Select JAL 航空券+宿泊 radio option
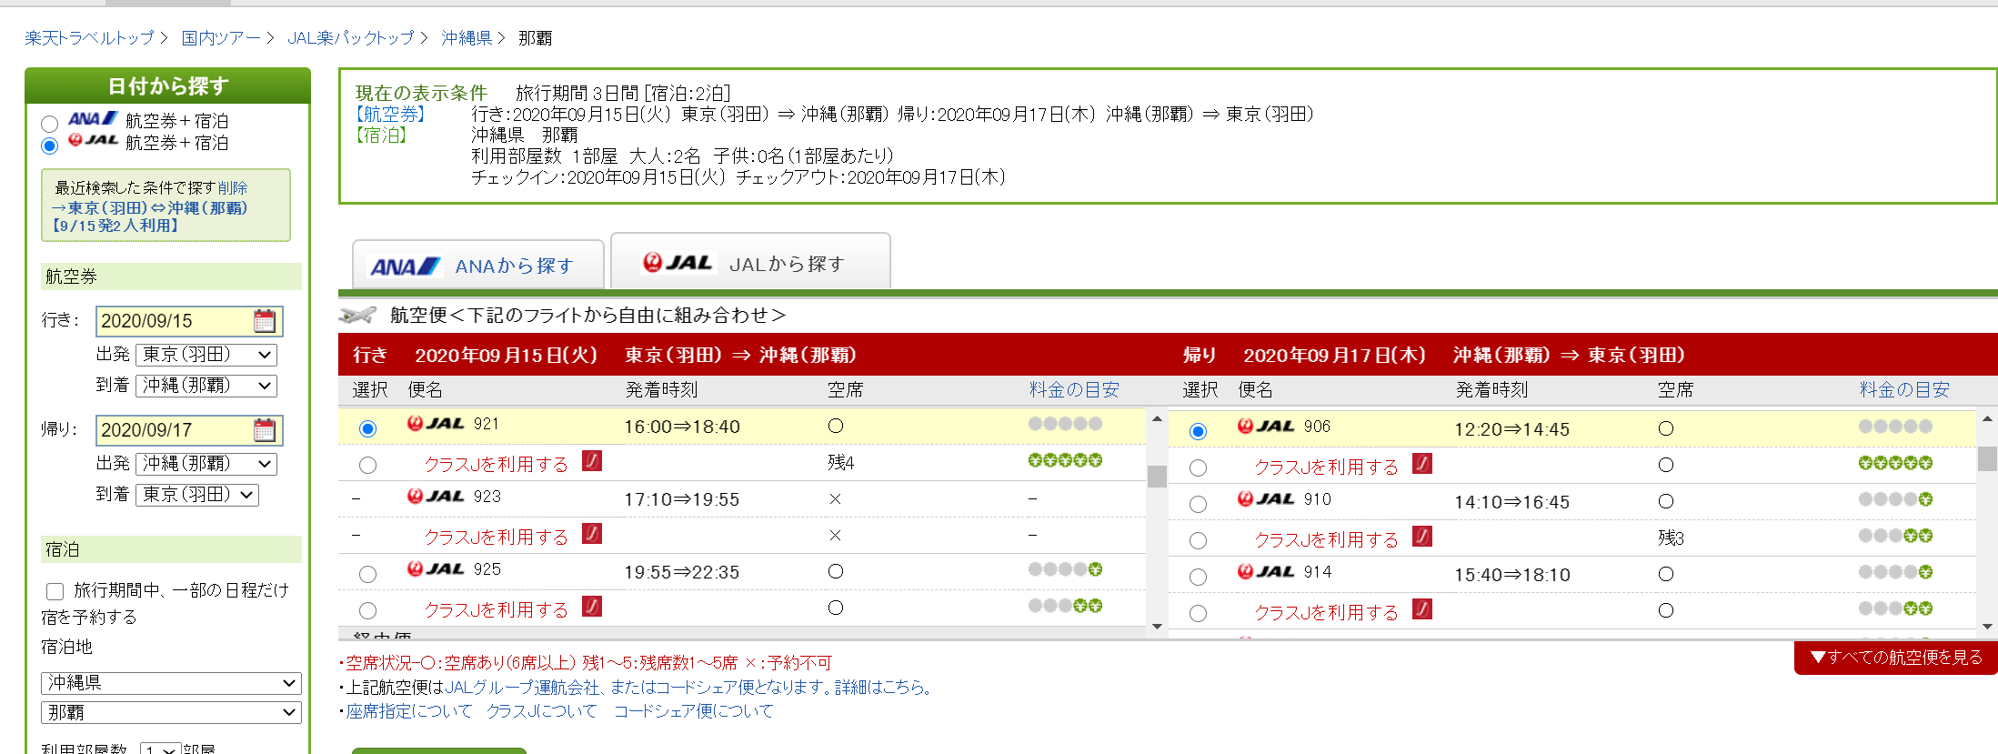The width and height of the screenshot is (1998, 754). [x=50, y=146]
